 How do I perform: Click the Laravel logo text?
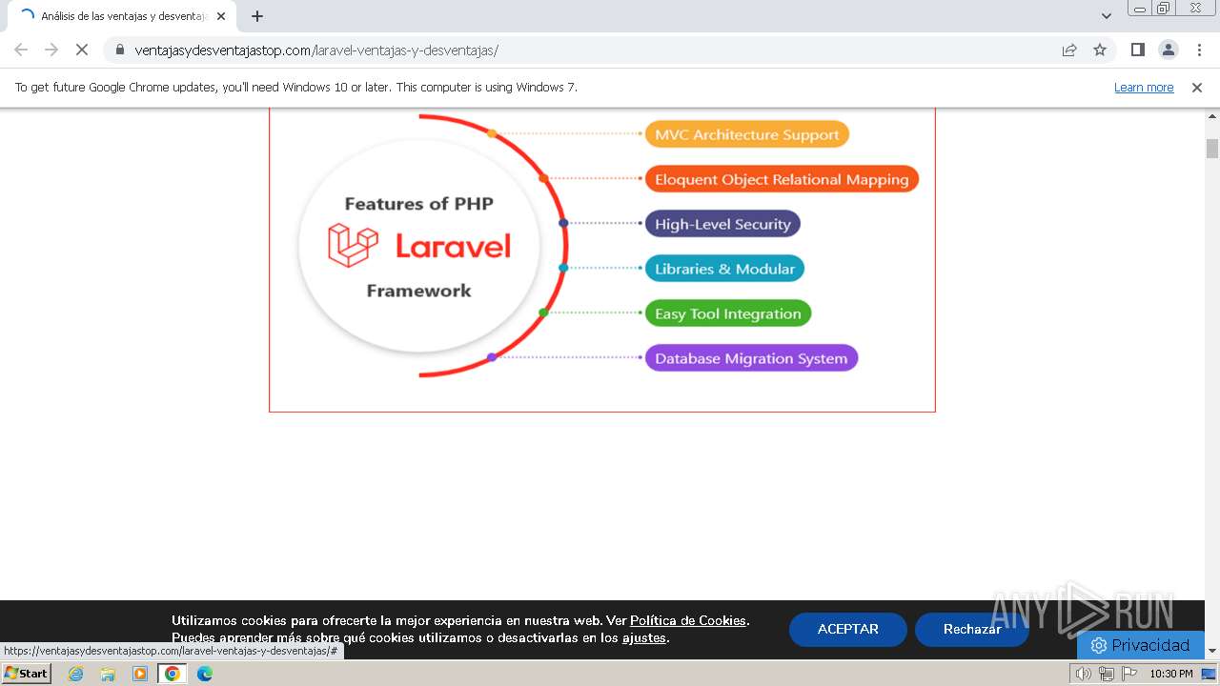(x=453, y=246)
